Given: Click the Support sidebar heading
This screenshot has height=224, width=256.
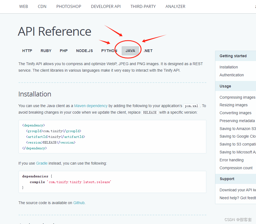Looking at the screenshot, I should [227, 179].
